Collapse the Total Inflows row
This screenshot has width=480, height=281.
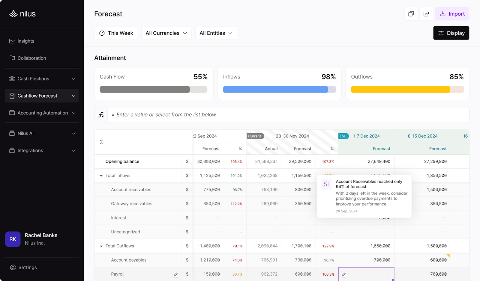click(101, 176)
